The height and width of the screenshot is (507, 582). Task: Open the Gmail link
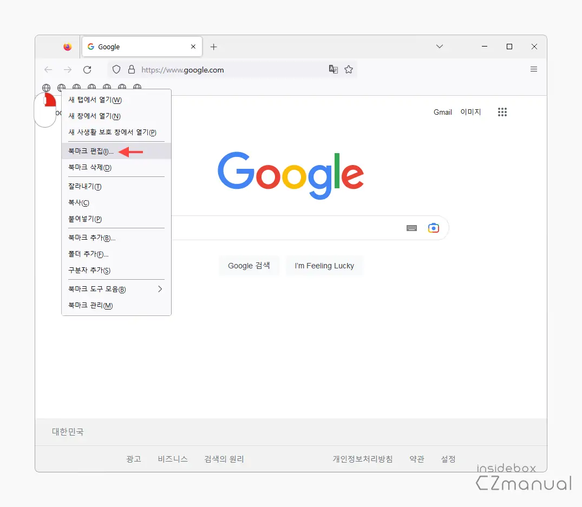pyautogui.click(x=443, y=112)
